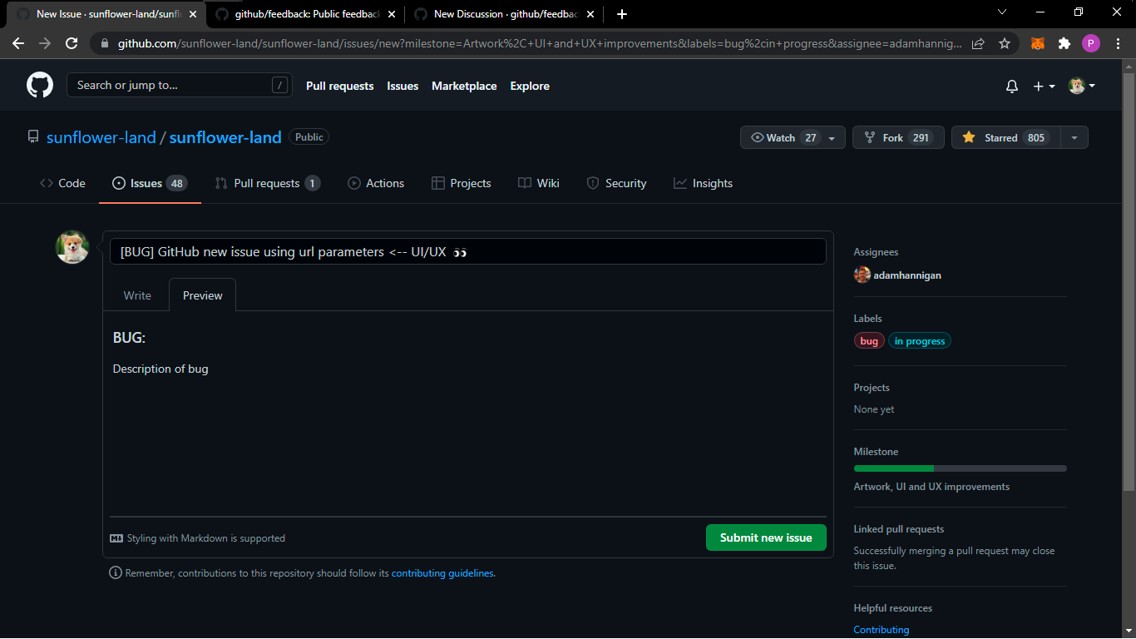Image resolution: width=1136 pixels, height=639 pixels.
Task: Open the notifications bell
Action: click(x=1012, y=86)
